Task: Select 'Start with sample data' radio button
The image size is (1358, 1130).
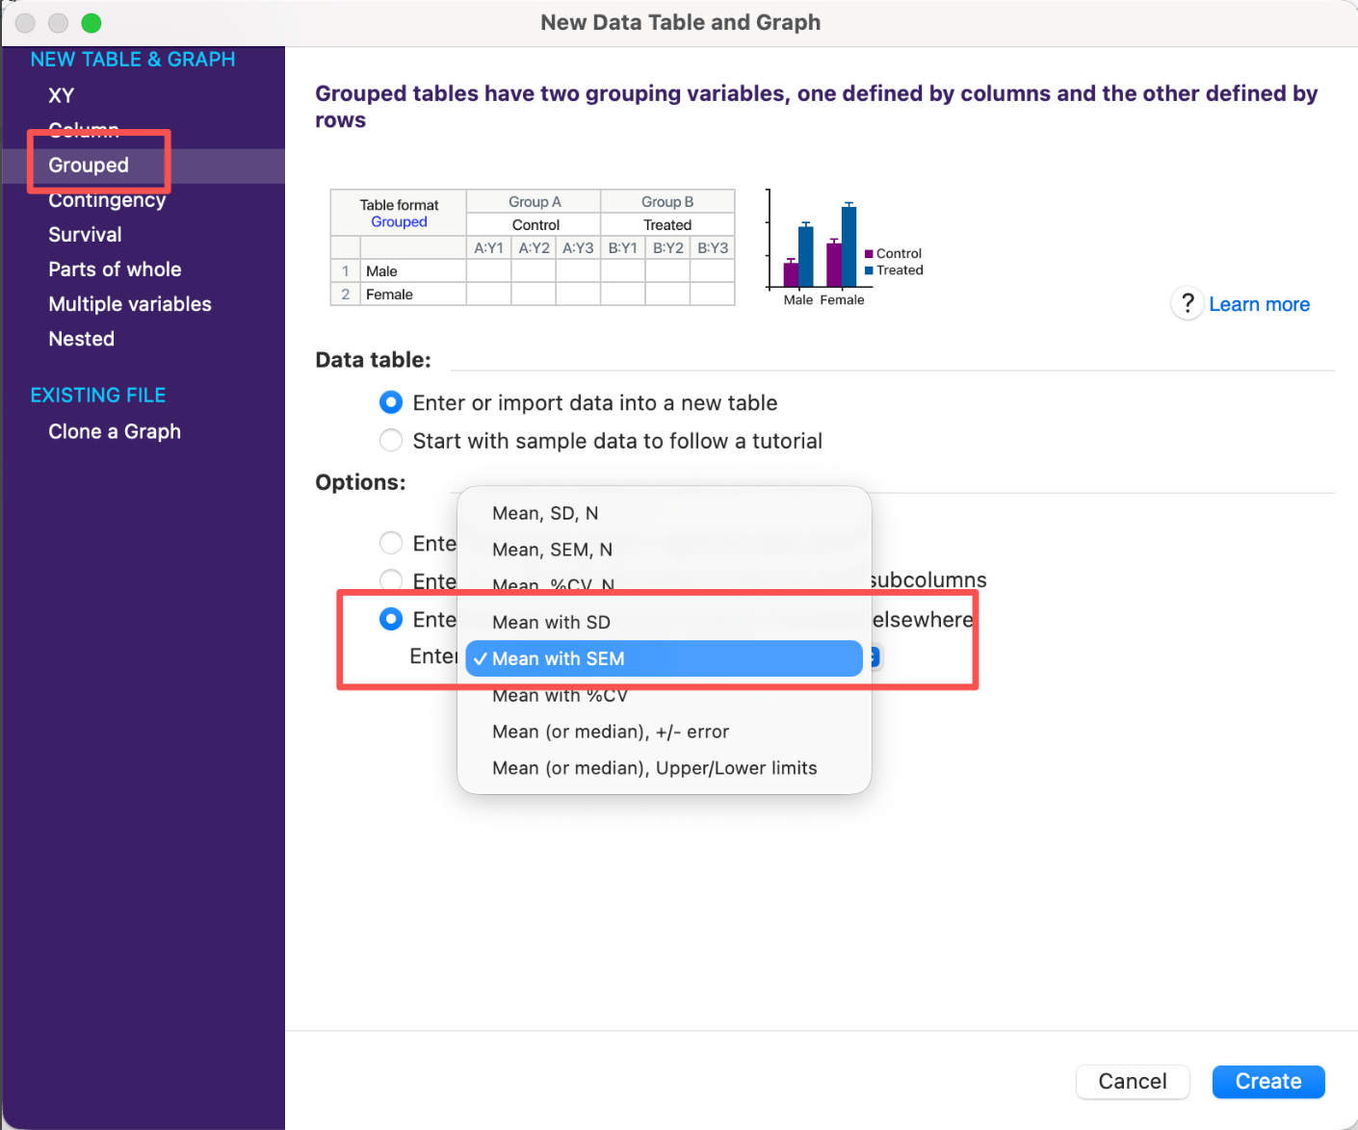Action: point(391,441)
